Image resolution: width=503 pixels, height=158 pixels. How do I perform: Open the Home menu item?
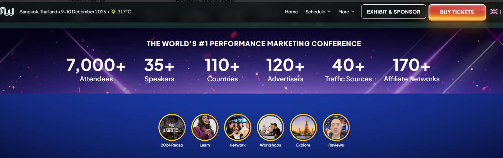(291, 12)
